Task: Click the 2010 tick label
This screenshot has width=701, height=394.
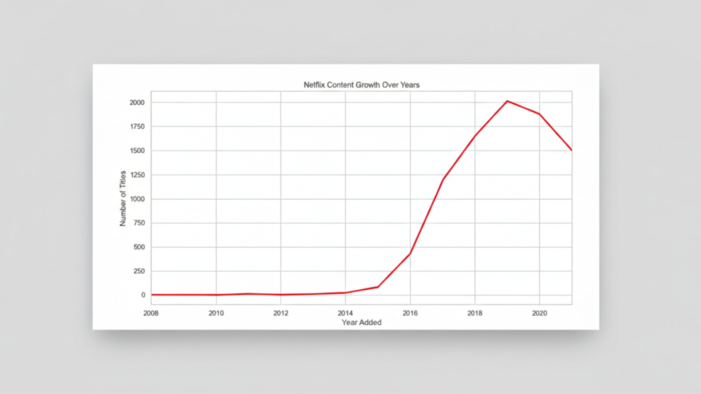Action: tap(216, 313)
